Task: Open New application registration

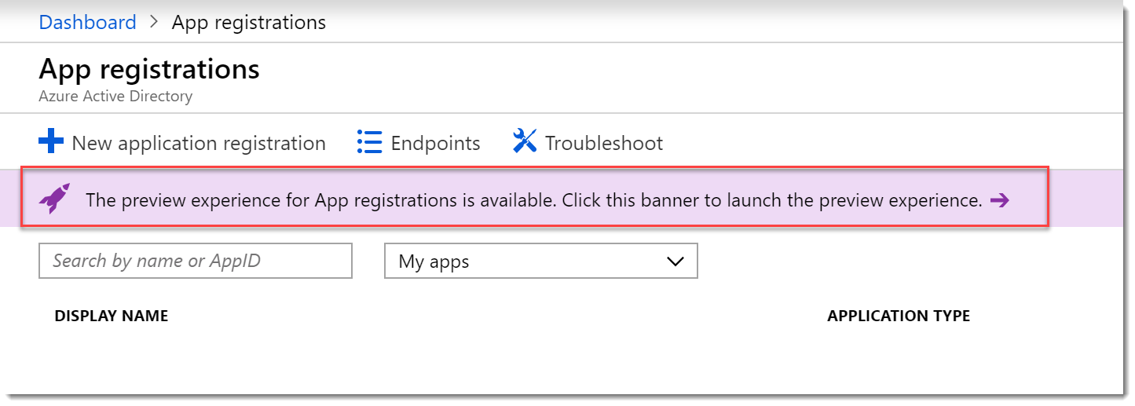Action: (182, 143)
